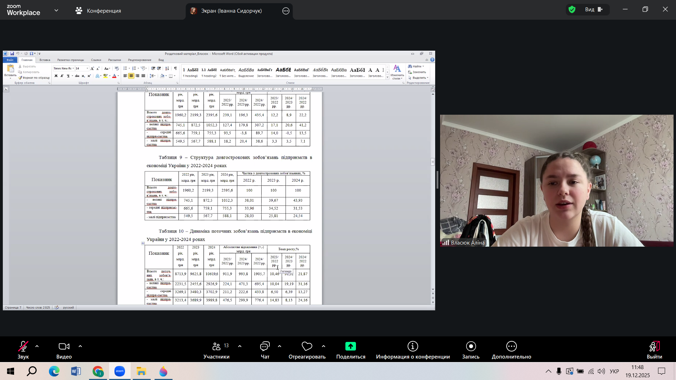The height and width of the screenshot is (380, 676).
Task: Open Word from Windows taskbar
Action: [76, 371]
